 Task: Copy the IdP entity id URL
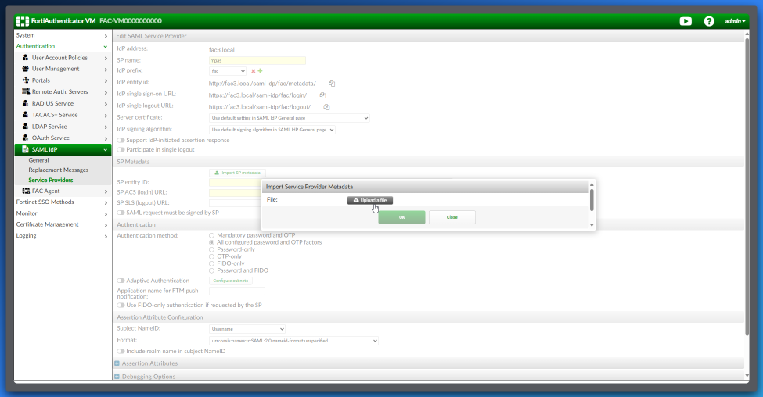(x=332, y=83)
